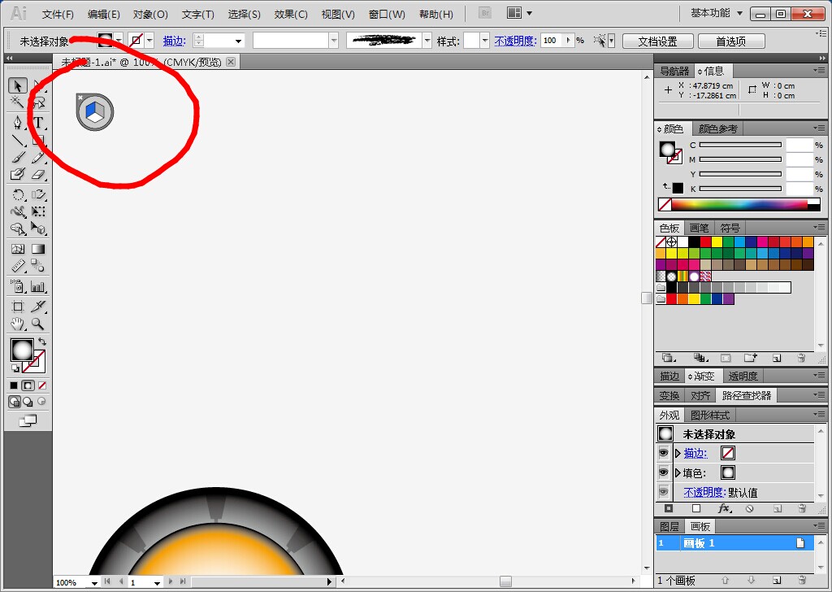Select the Symbol Sprayer tool
832x592 pixels.
click(x=18, y=287)
